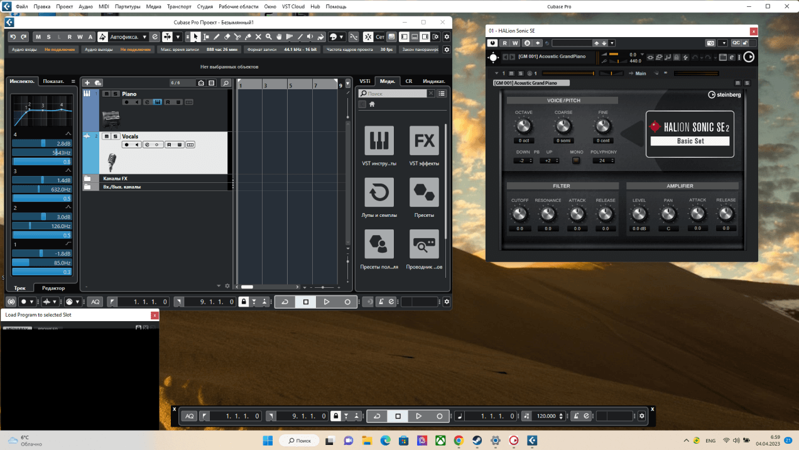799x450 pixels.
Task: Open Loops and samples browser tile
Action: pyautogui.click(x=379, y=197)
